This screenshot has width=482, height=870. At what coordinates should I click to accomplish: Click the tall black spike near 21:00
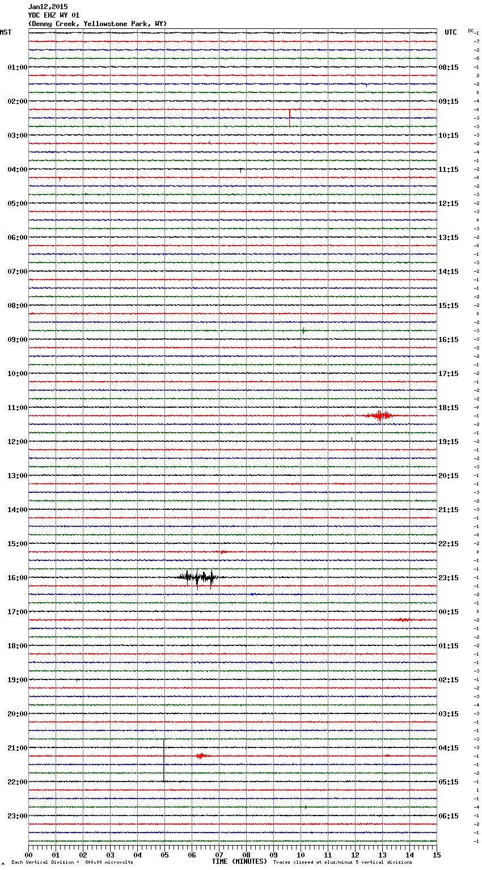coord(164,760)
